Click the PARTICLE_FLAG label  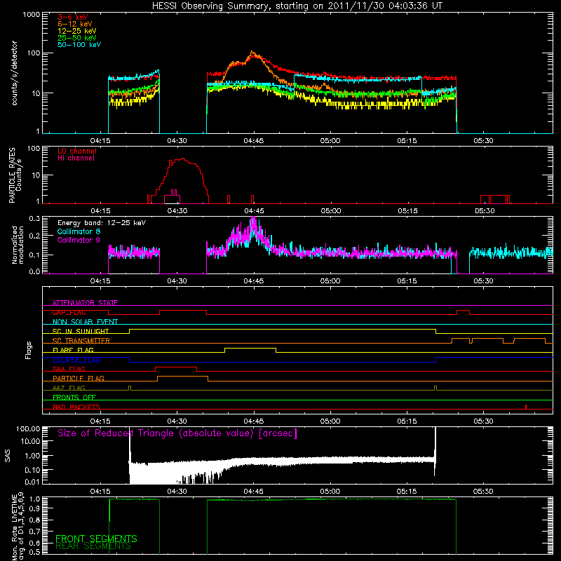(x=79, y=378)
